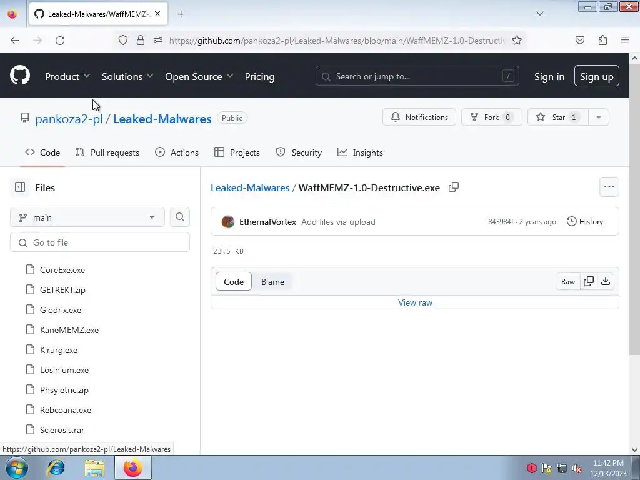Open the tracking protection shield icon
Screen dimensions: 640x480
tap(123, 40)
